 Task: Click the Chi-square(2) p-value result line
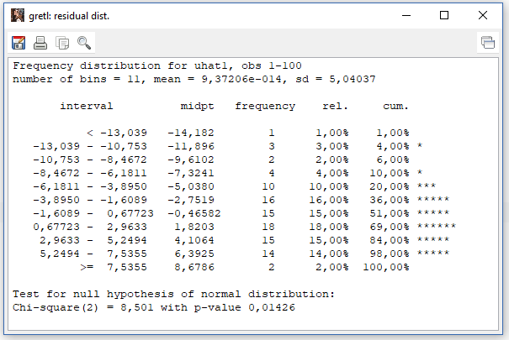pyautogui.click(x=154, y=307)
